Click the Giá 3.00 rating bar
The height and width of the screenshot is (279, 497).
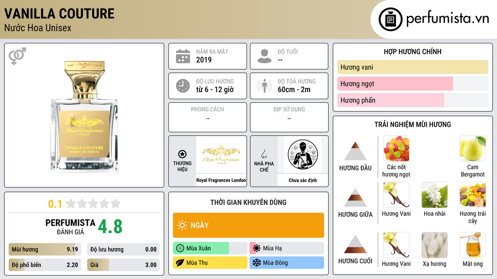coord(123,265)
